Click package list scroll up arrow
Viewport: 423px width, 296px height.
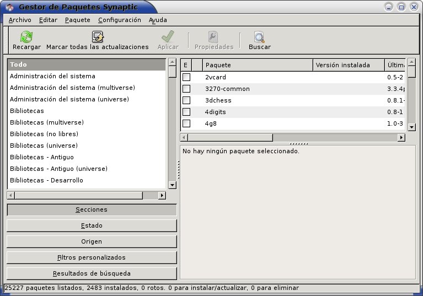pyautogui.click(x=411, y=62)
